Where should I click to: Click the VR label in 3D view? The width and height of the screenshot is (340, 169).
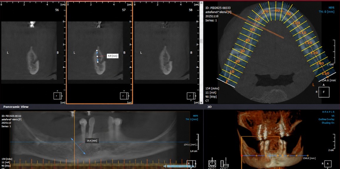click(x=332, y=116)
